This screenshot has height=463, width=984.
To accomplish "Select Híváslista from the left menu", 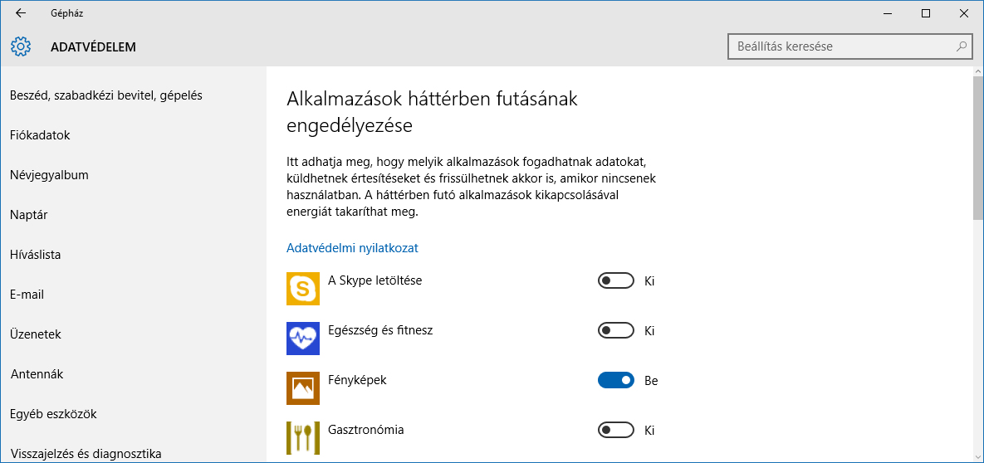I will (x=35, y=255).
